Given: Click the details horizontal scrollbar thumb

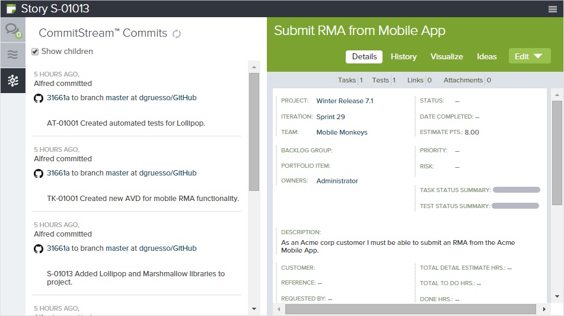Looking at the screenshot, I should coord(410,309).
